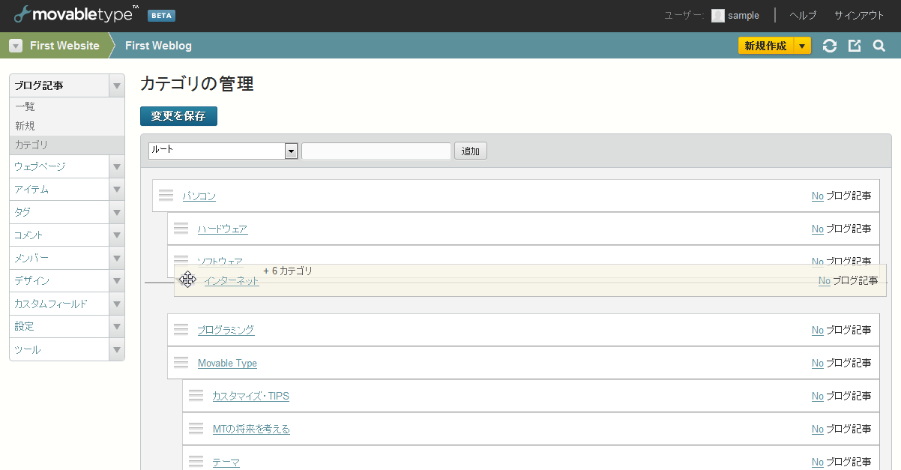Open the MTの将来を考える category link
The height and width of the screenshot is (470, 901).
(251, 429)
